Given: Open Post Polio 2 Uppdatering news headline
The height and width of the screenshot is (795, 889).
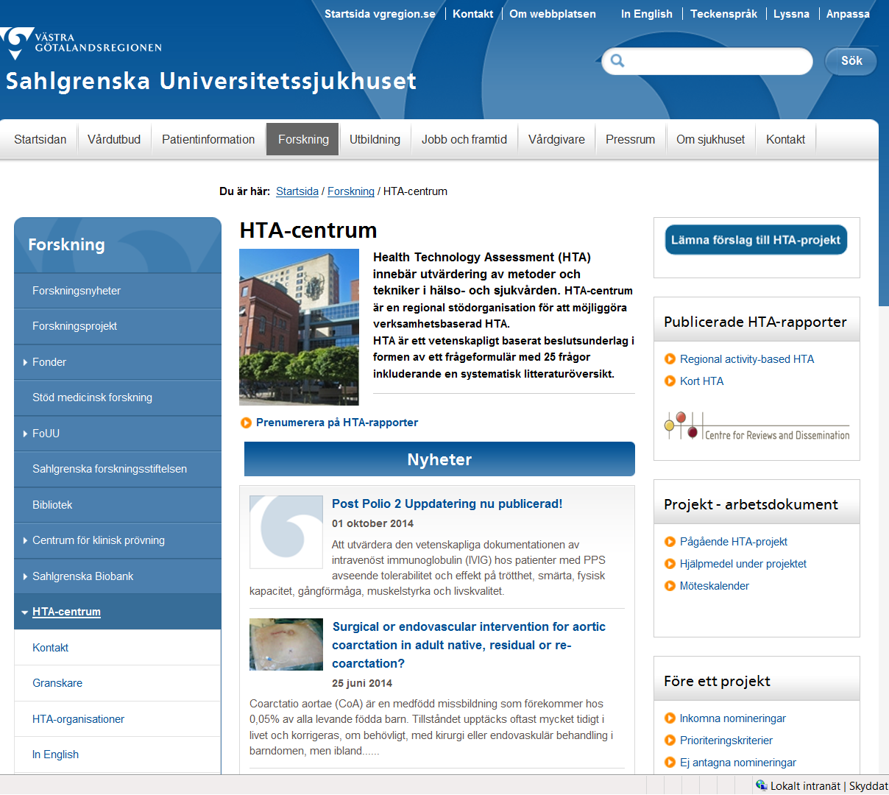Looking at the screenshot, I should point(447,504).
